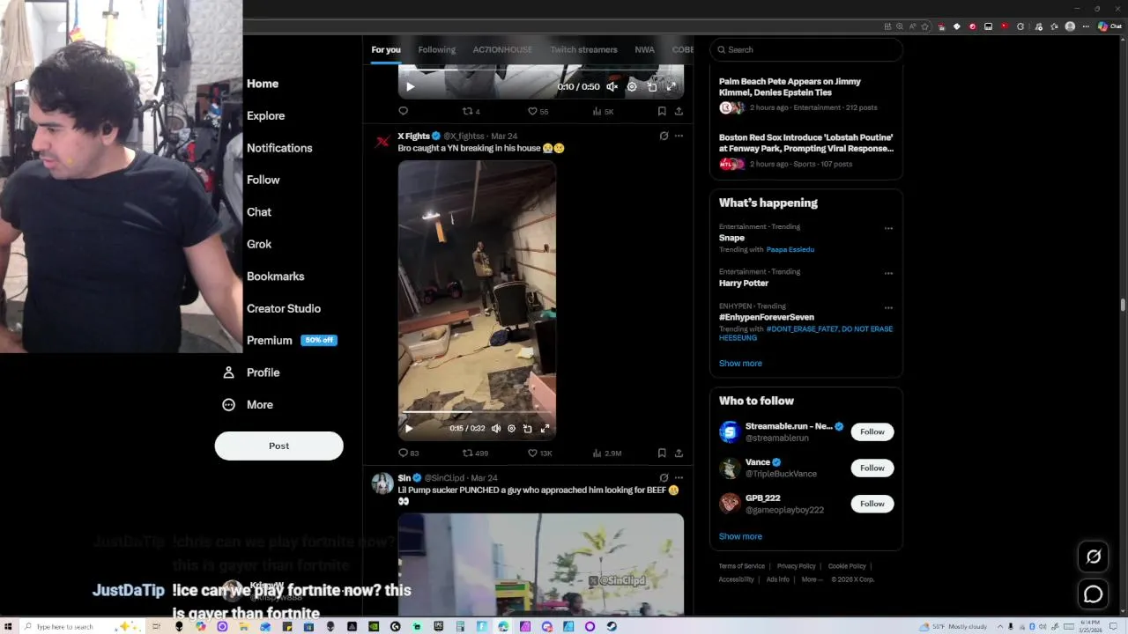This screenshot has height=634, width=1128.
Task: Mute the X Fights video audio
Action: pyautogui.click(x=496, y=429)
